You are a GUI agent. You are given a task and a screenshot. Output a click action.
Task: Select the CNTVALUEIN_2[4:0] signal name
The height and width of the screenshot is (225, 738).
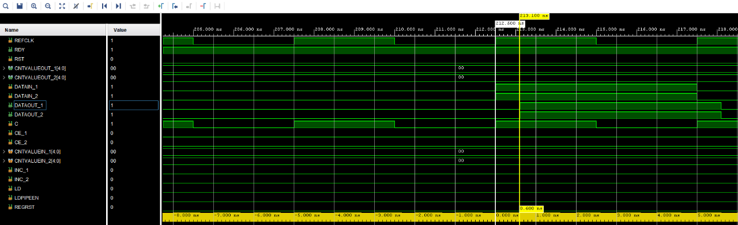(x=37, y=160)
